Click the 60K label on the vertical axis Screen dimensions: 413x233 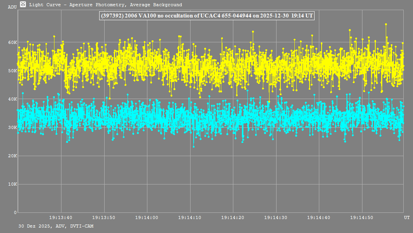coord(13,42)
